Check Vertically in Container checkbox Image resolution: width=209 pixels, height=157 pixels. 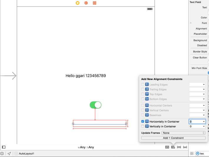click(x=143, y=126)
